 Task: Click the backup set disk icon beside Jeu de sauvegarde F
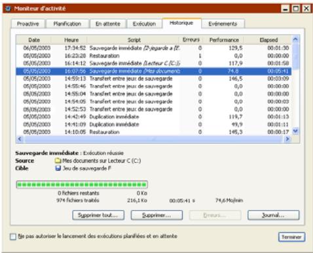coord(58,168)
